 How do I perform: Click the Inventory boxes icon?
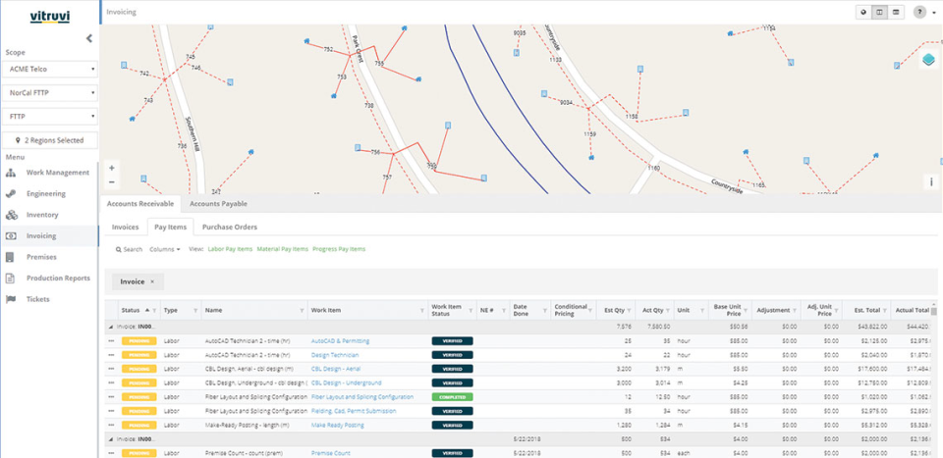(10, 215)
